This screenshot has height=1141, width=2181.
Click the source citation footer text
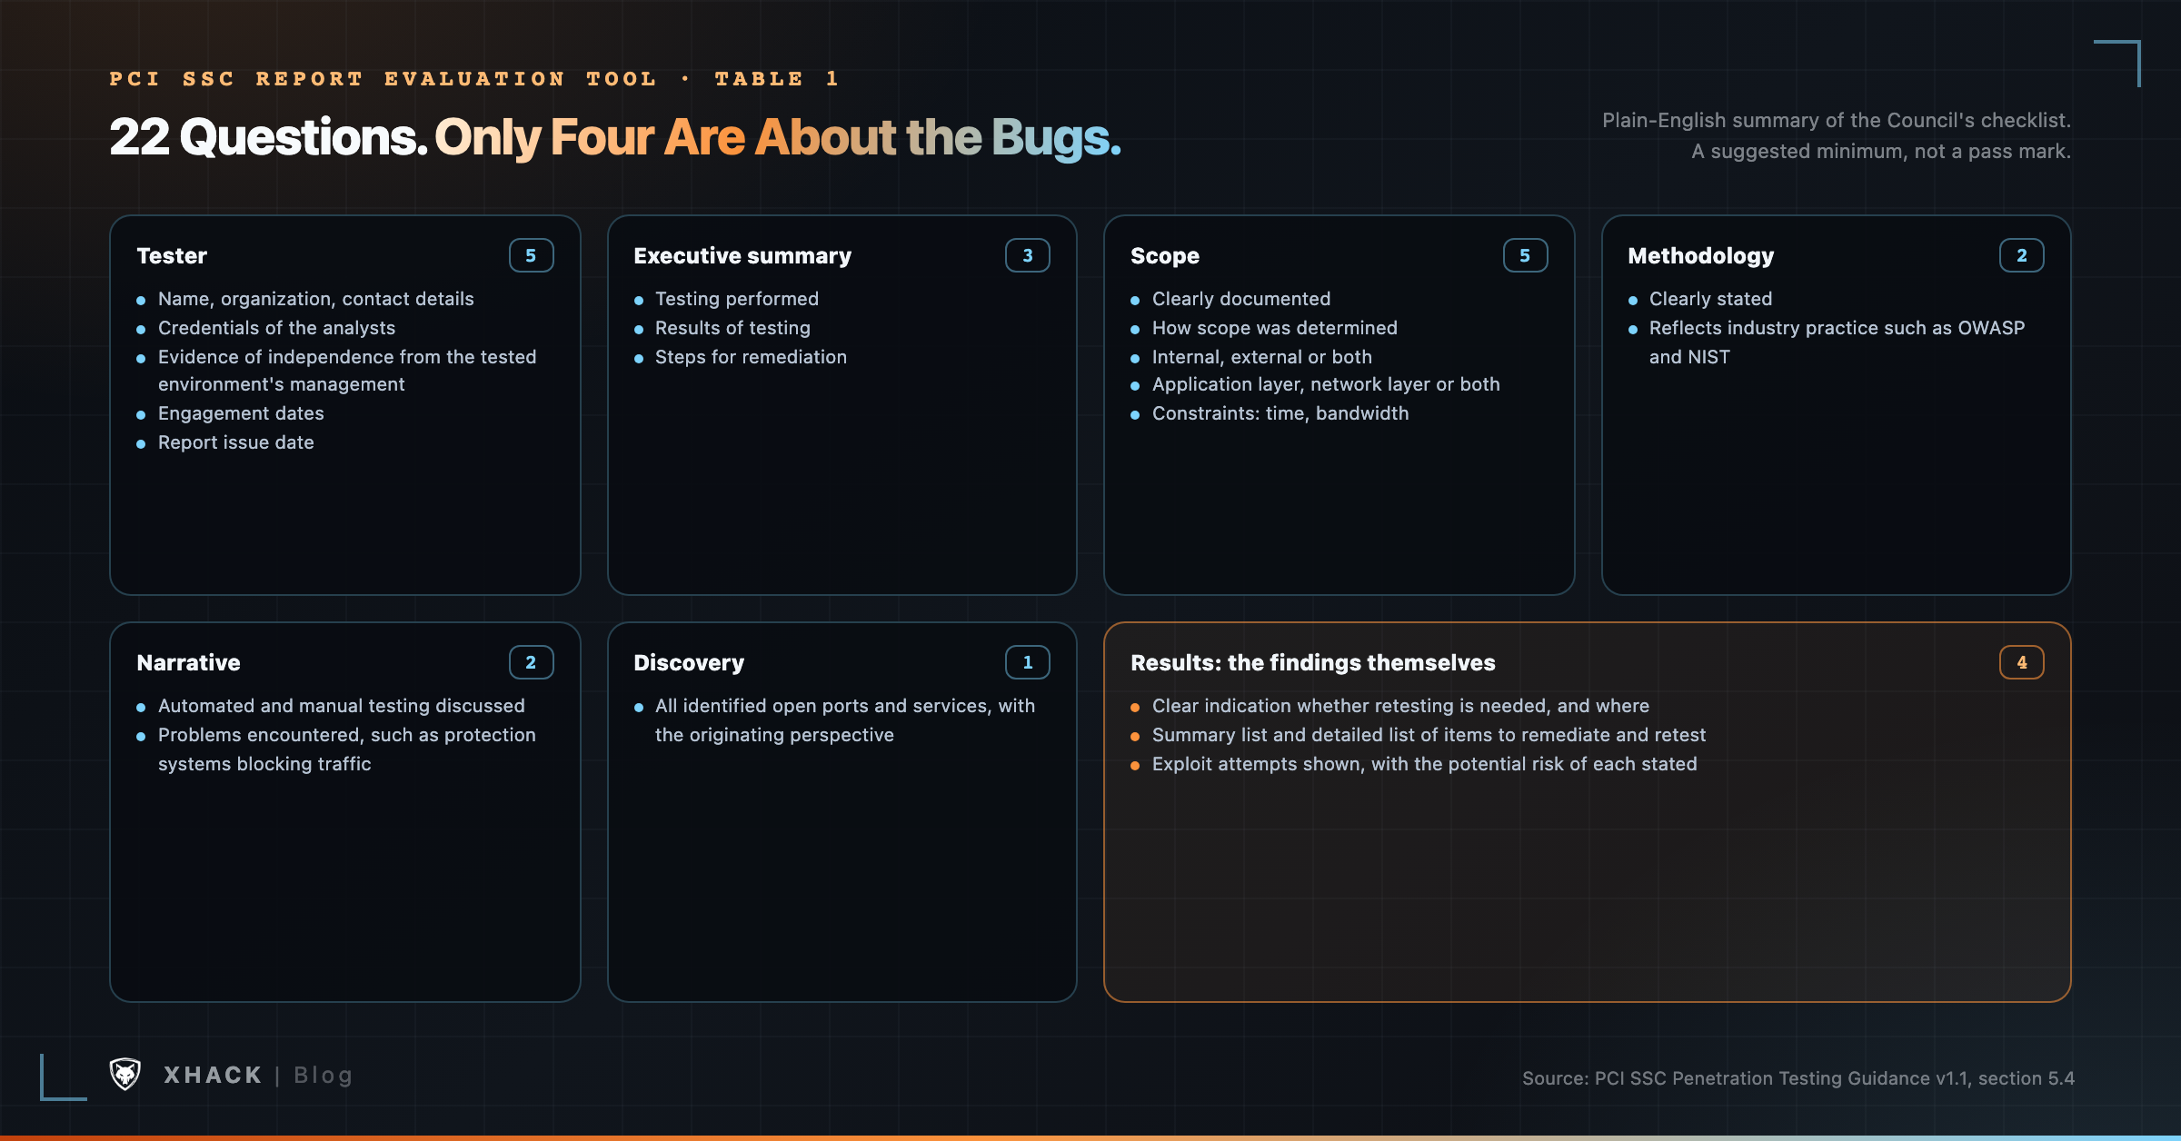coord(1798,1078)
